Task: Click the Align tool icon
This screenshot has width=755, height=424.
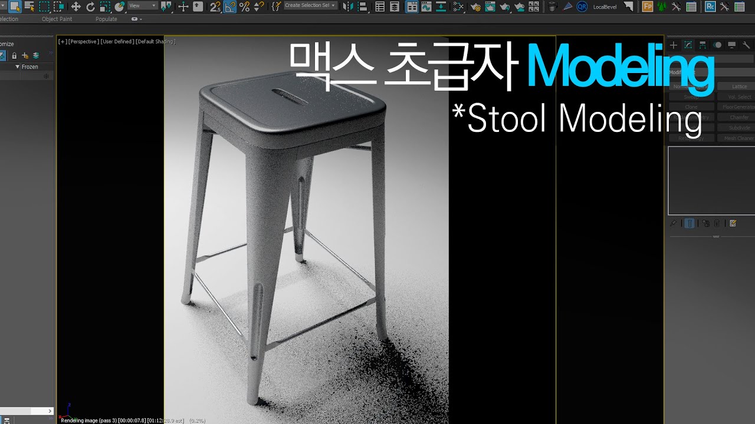Action: point(362,6)
